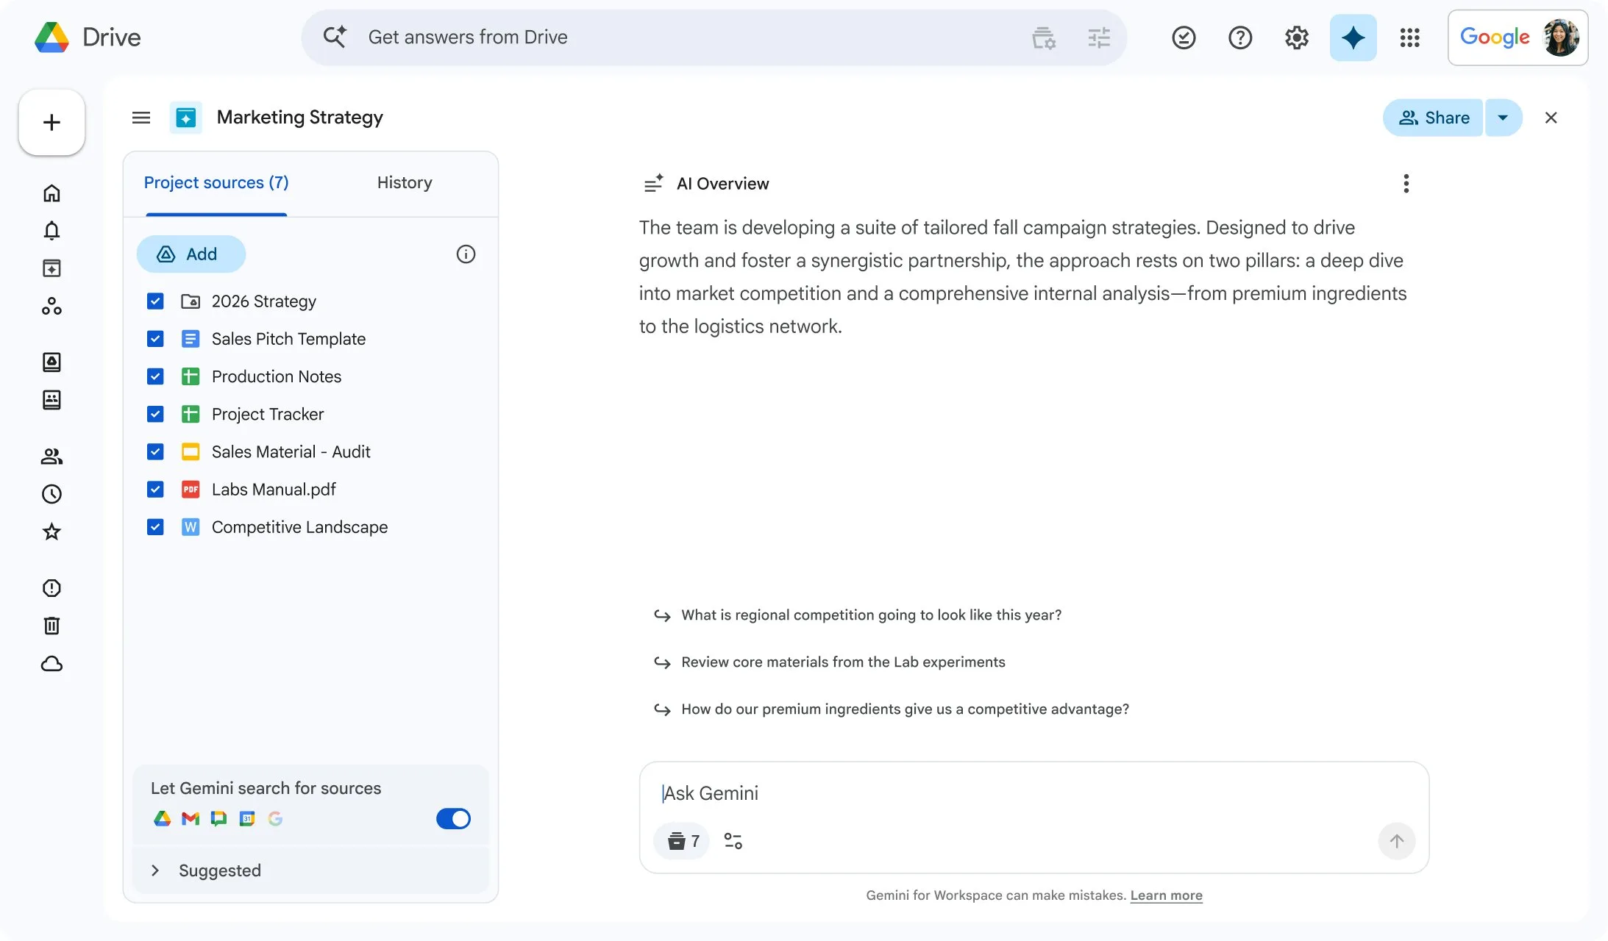Expand the Suggested section

click(x=155, y=870)
